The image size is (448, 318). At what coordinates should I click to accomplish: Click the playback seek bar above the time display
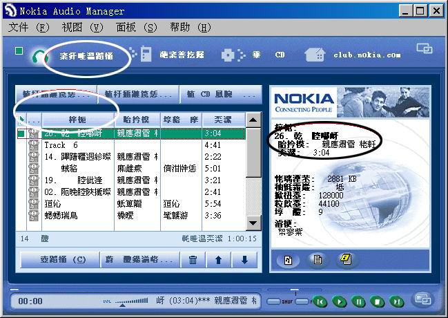click(x=135, y=290)
